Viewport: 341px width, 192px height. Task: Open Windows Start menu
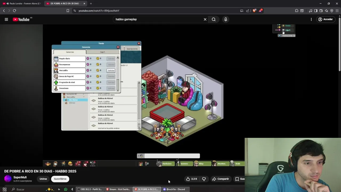click(x=5, y=189)
